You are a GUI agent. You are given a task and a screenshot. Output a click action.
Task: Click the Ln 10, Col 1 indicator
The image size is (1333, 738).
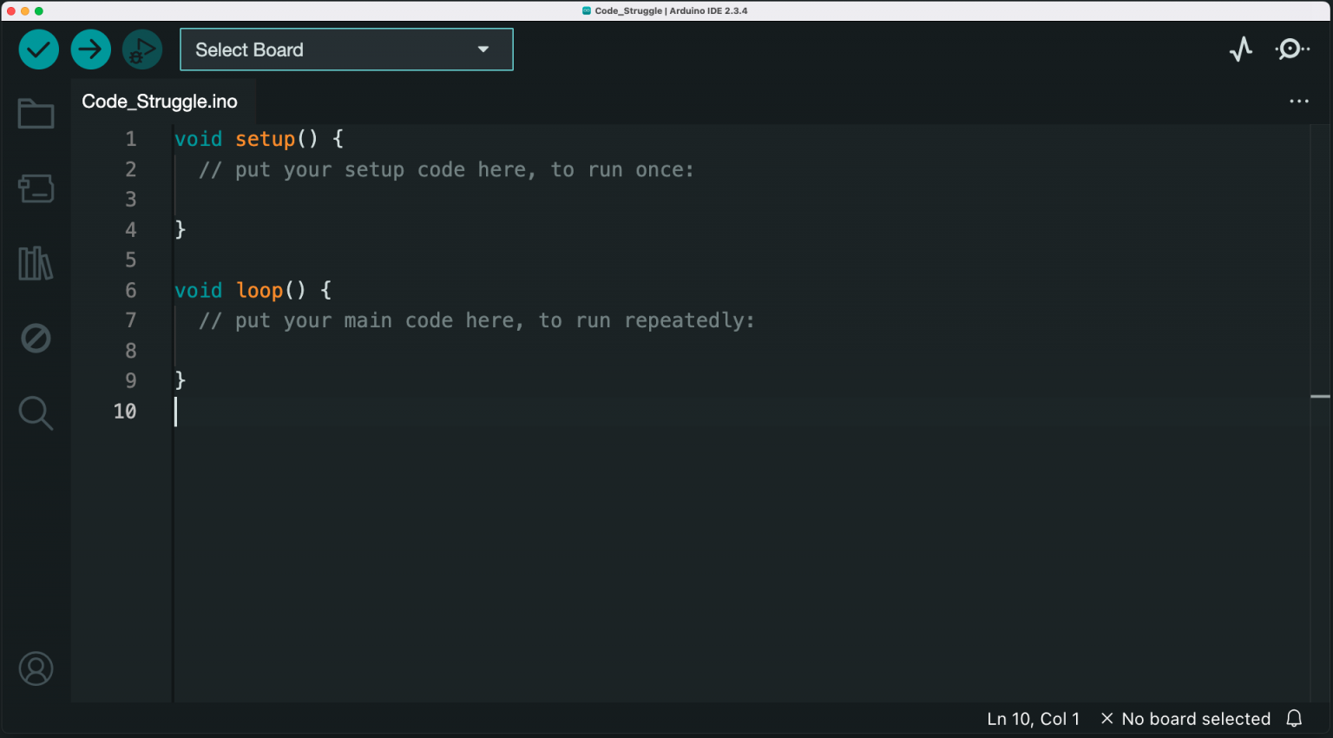pos(1033,718)
